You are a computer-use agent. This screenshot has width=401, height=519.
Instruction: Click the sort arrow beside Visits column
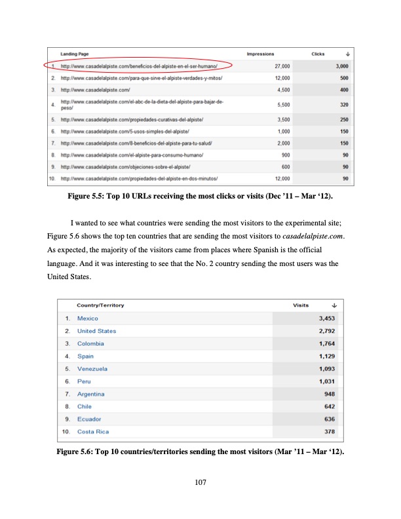coord(335,305)
